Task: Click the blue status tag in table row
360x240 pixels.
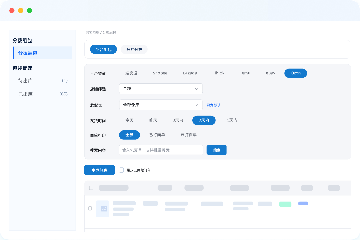Action: (x=303, y=203)
